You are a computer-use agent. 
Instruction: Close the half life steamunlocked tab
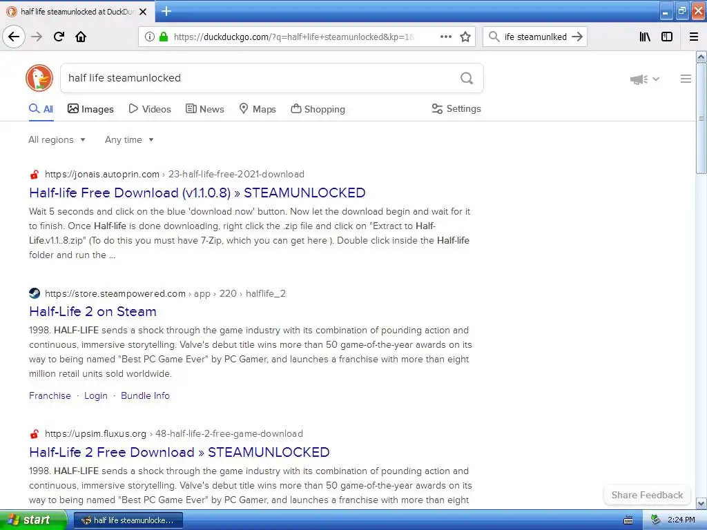click(143, 12)
